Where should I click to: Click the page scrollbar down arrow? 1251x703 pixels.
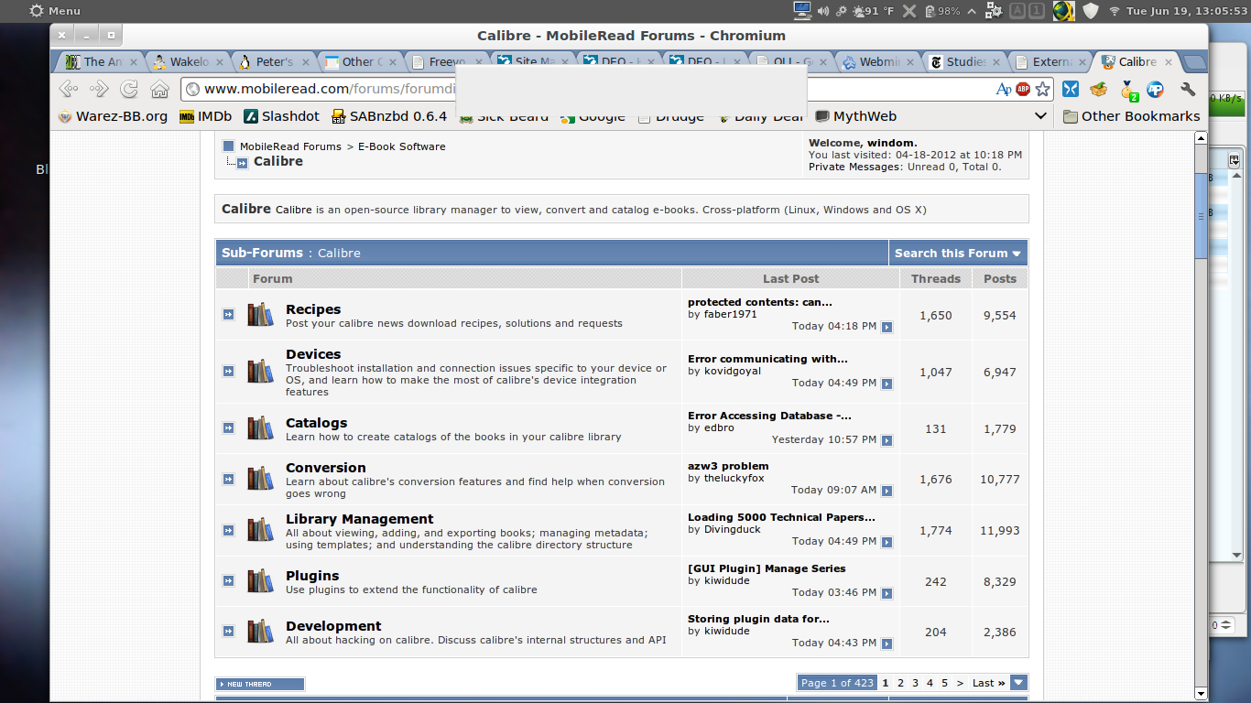click(x=1202, y=696)
